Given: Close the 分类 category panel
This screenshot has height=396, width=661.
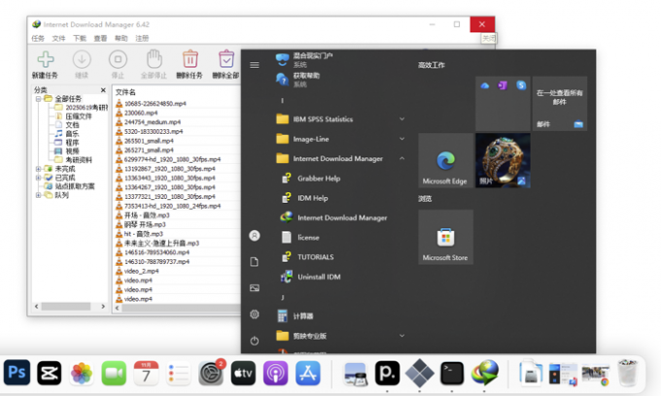Looking at the screenshot, I should [103, 90].
